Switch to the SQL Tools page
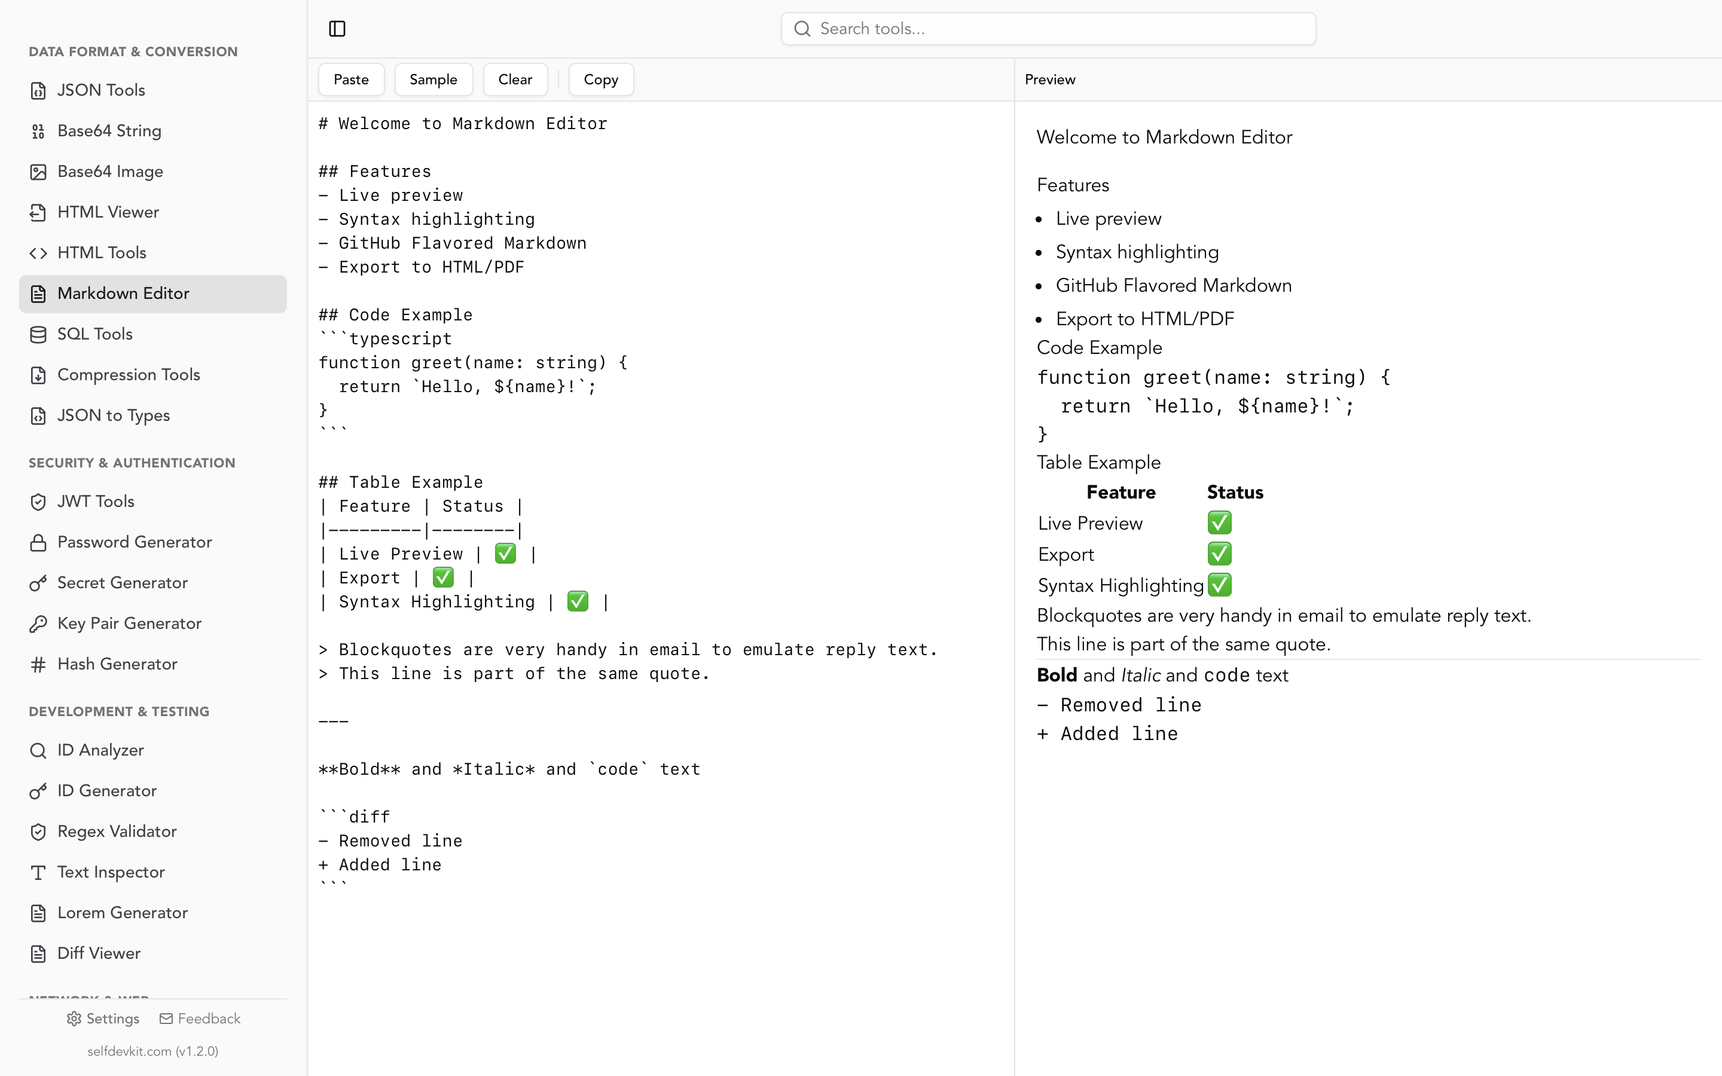 tap(153, 334)
